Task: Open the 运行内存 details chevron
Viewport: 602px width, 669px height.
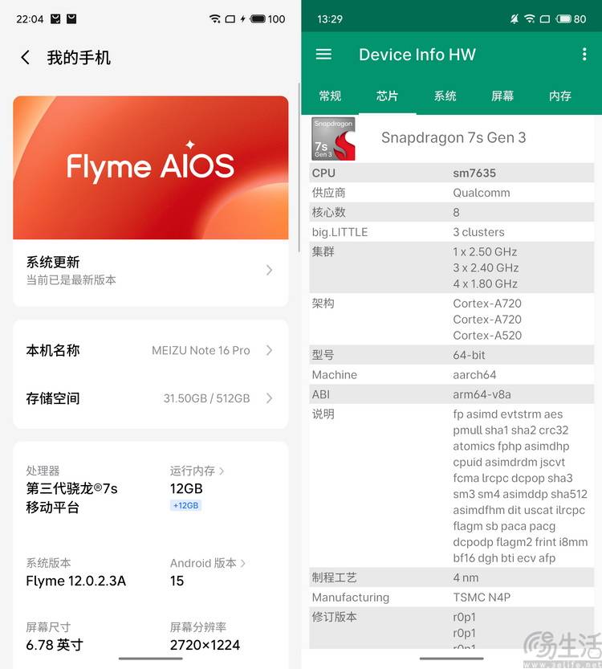Action: pyautogui.click(x=222, y=471)
